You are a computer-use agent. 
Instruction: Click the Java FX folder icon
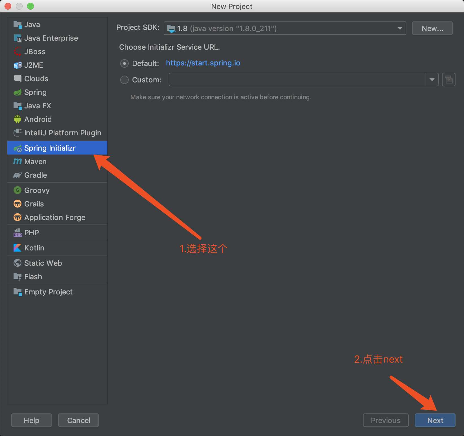(17, 106)
